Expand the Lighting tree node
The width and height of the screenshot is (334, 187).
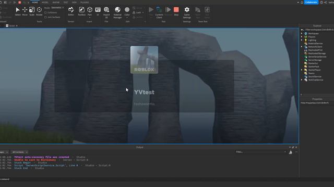pyautogui.click(x=302, y=40)
